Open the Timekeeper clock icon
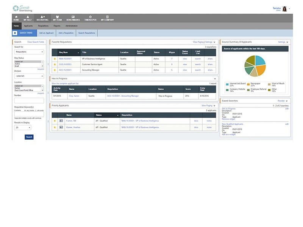Screen dimensions: 303x227 tap(90, 17)
